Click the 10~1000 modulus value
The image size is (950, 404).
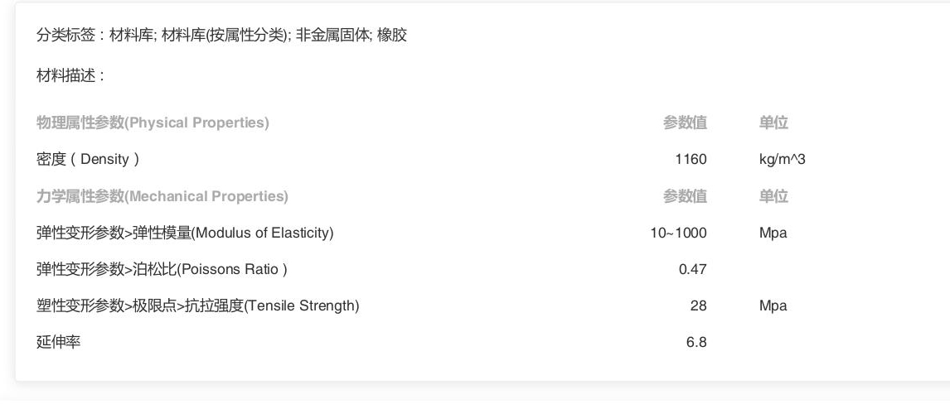coord(679,233)
